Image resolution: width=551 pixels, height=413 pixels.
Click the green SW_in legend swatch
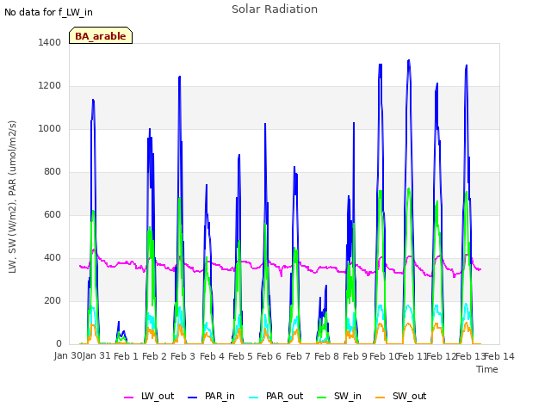322,398
